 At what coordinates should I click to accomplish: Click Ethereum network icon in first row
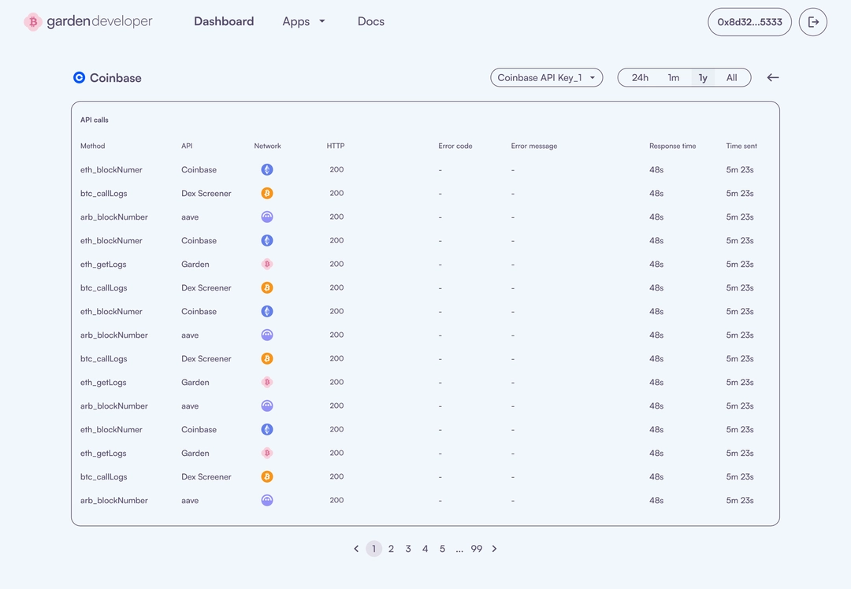tap(267, 170)
